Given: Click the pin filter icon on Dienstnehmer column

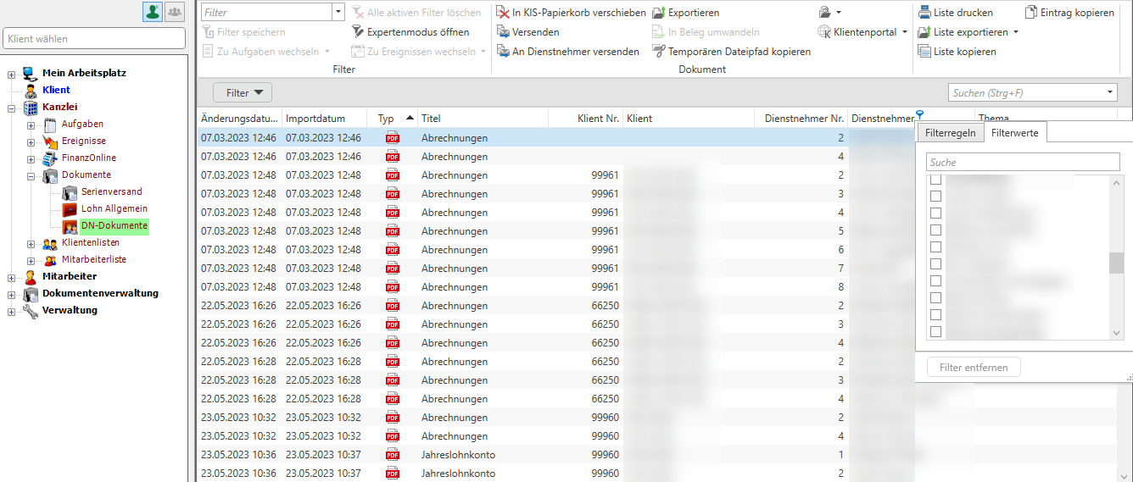Looking at the screenshot, I should pyautogui.click(x=920, y=115).
